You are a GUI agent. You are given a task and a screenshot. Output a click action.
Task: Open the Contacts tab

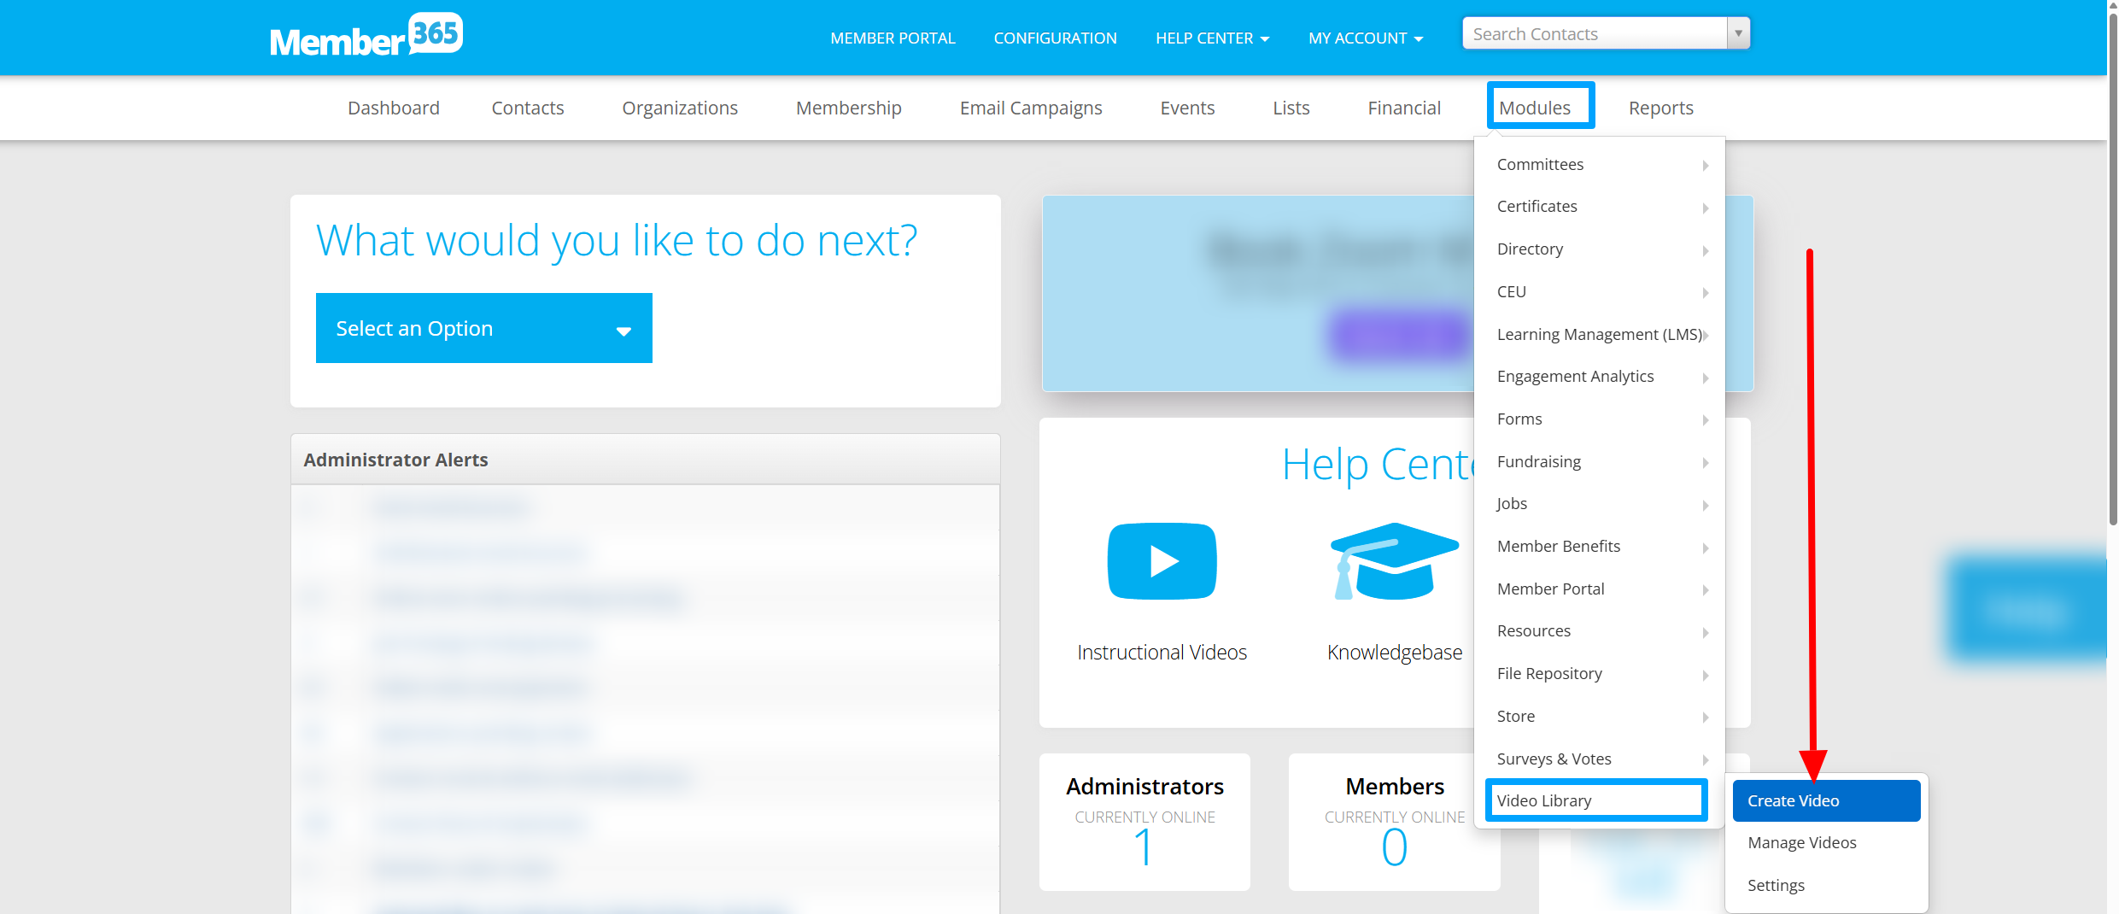pos(528,108)
